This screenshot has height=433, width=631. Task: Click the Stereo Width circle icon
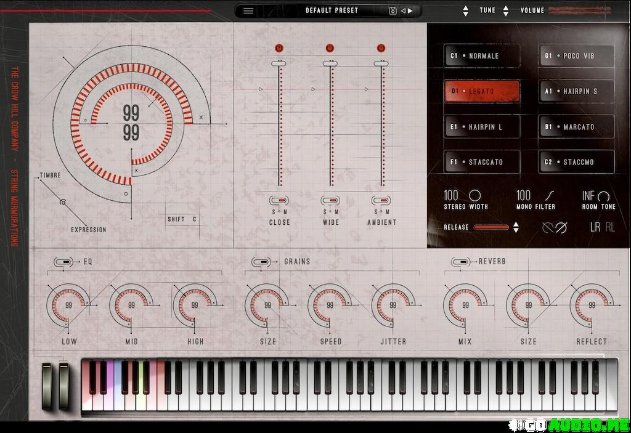(x=474, y=195)
